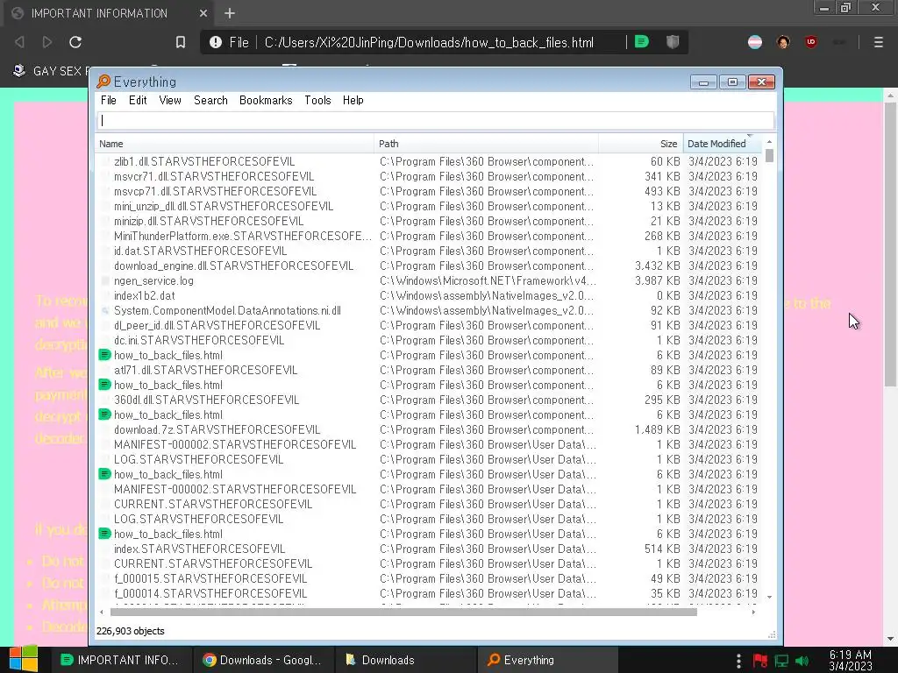
Task: Click how_to_back_files.html icon below dc.ini row
Action: (105, 356)
